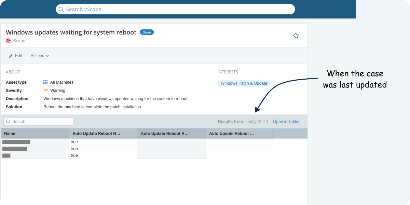The image size is (410, 205).
Task: Click the case title 'Windows updates waiting for system reboot'
Action: pyautogui.click(x=71, y=32)
